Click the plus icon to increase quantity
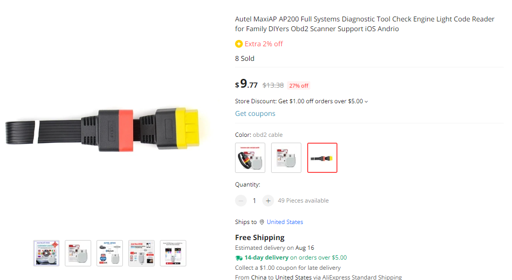This screenshot has height=280, width=512. [x=268, y=201]
